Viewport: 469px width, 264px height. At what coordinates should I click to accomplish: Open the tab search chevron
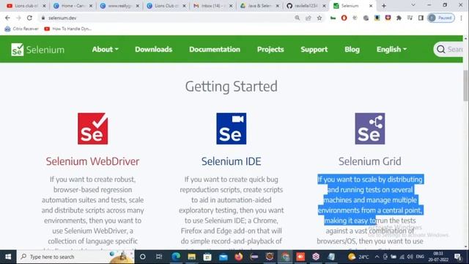(413, 5)
